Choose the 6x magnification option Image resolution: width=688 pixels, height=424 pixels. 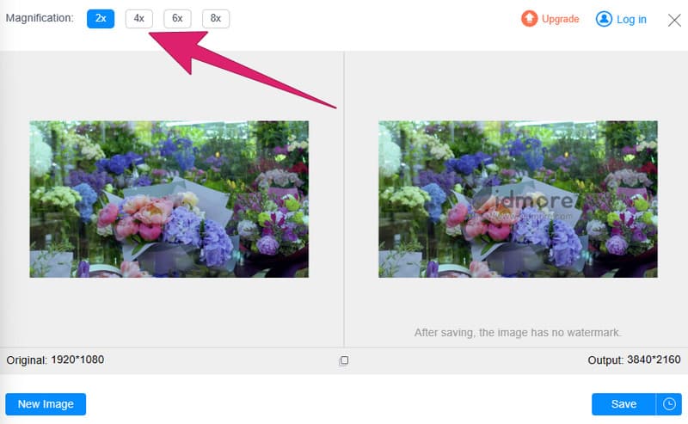coord(177,18)
